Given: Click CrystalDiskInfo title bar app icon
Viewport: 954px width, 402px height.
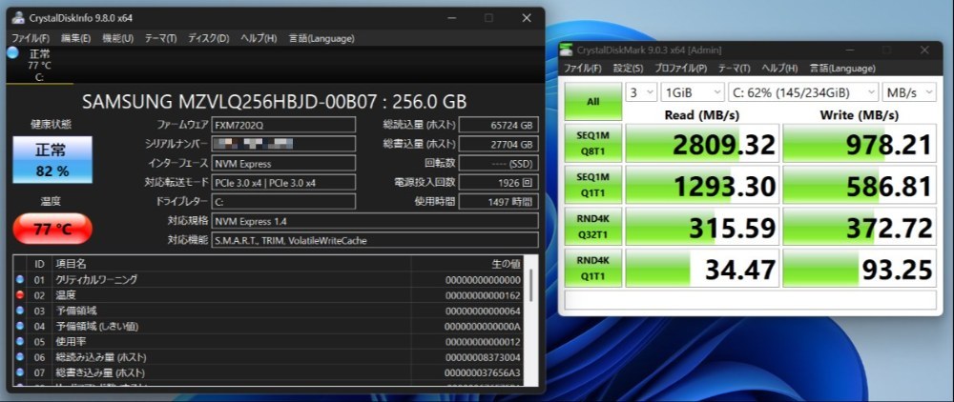Looking at the screenshot, I should 18,17.
